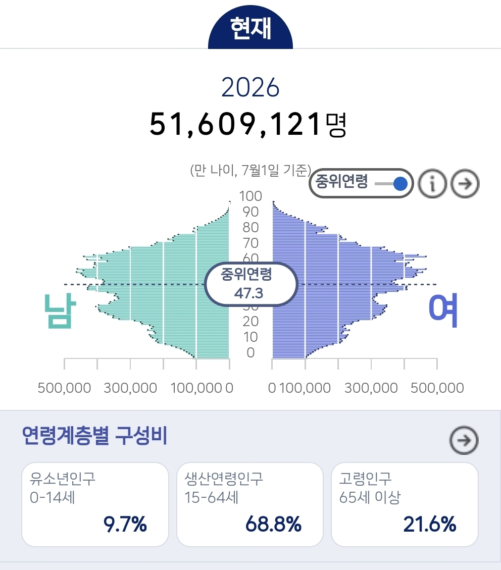Click the arrow icon beside the info icon
The image size is (501, 570).
click(465, 184)
